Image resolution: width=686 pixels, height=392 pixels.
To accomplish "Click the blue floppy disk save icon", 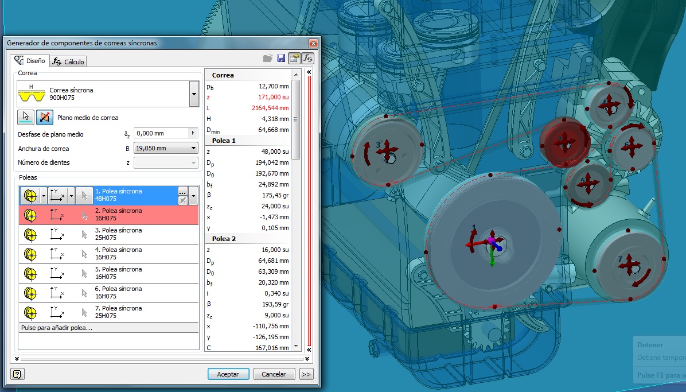I will click(281, 58).
